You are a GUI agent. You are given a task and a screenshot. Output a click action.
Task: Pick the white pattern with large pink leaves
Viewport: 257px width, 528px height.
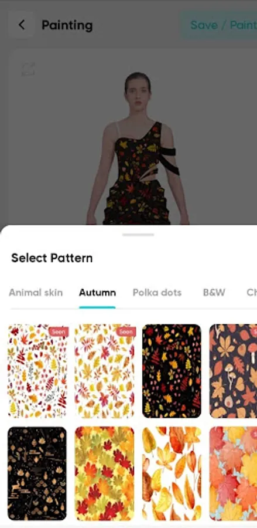(x=105, y=371)
